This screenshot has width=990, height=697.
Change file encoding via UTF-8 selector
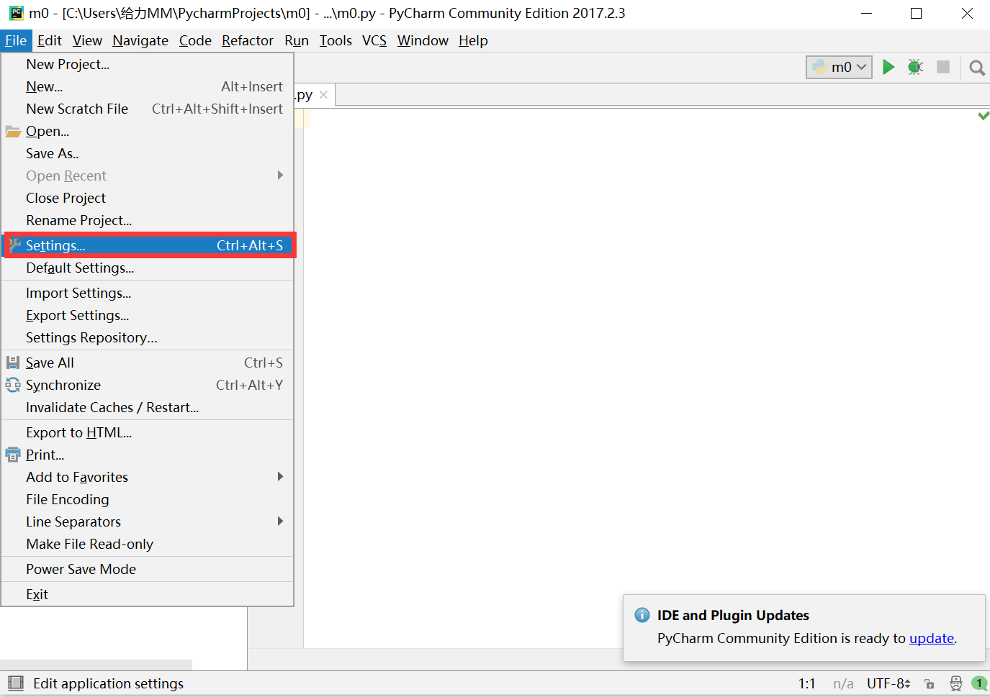(888, 683)
